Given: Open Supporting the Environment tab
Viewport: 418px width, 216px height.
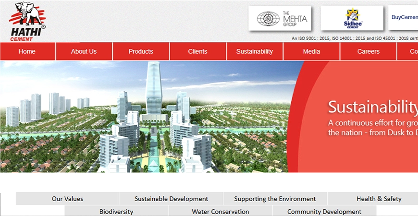Looking at the screenshot, I should click(x=275, y=199).
